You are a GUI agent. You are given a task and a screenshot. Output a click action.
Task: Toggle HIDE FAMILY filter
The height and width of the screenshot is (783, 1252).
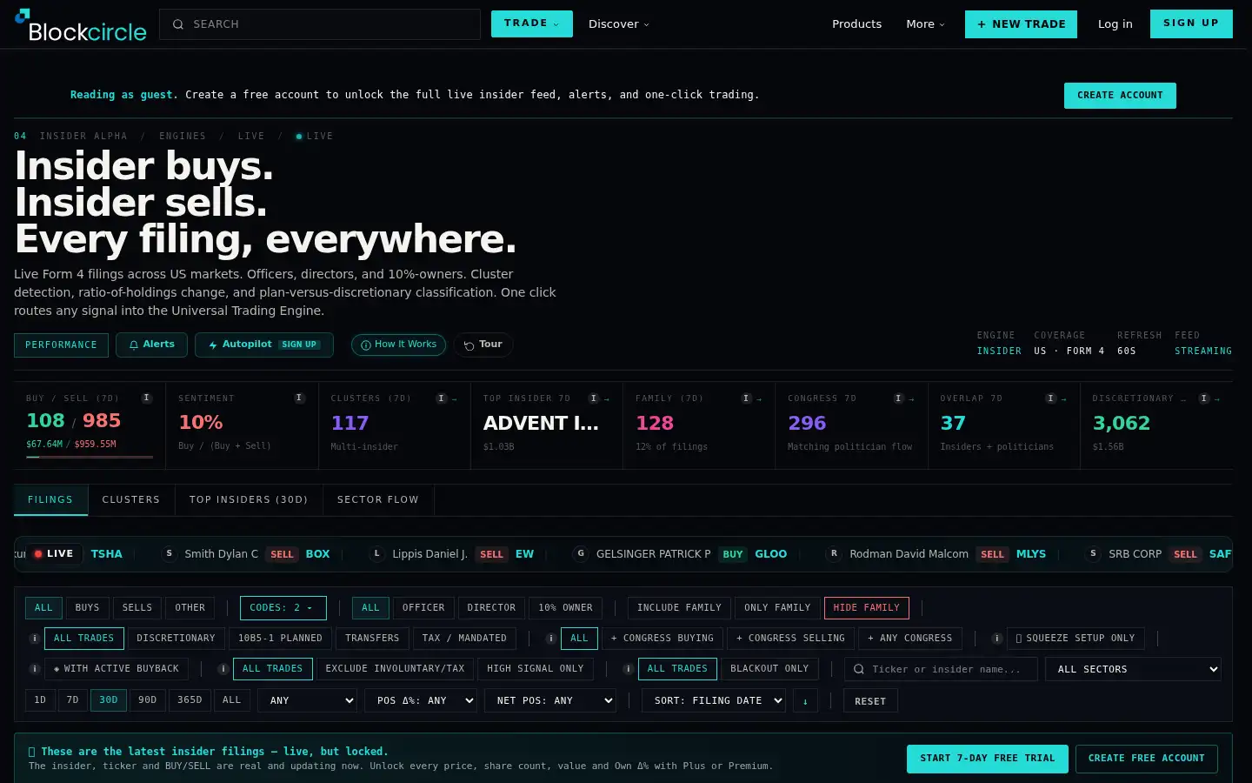(x=867, y=608)
